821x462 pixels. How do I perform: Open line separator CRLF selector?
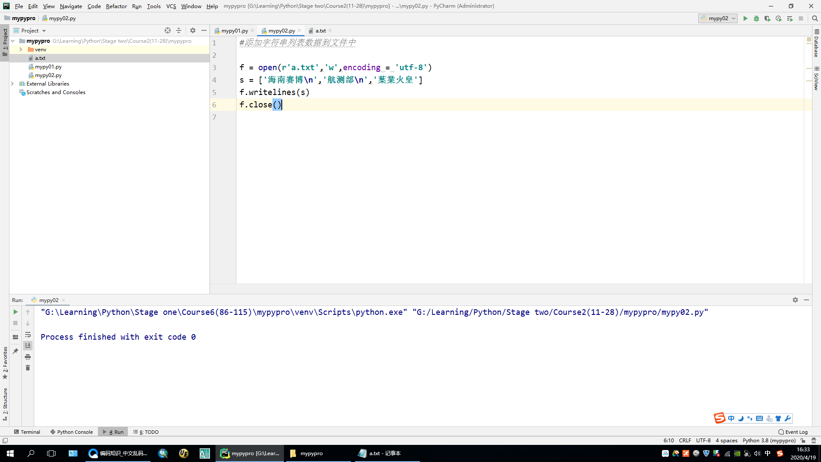point(685,440)
